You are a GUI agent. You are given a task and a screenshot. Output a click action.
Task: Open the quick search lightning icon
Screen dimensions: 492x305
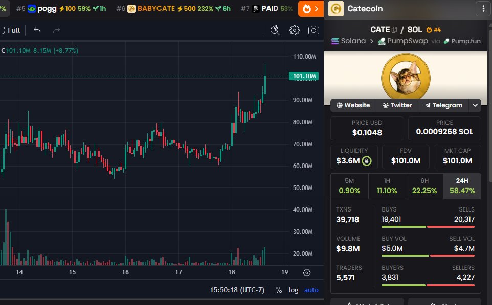pos(275,30)
